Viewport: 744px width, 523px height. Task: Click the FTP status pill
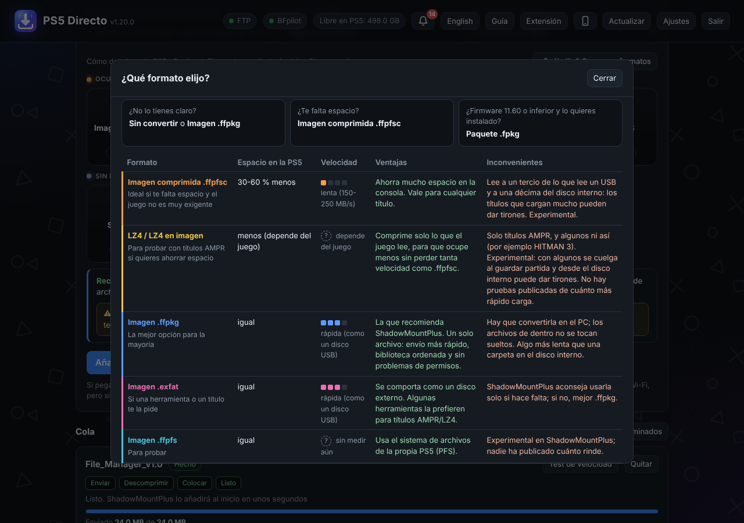(x=240, y=21)
